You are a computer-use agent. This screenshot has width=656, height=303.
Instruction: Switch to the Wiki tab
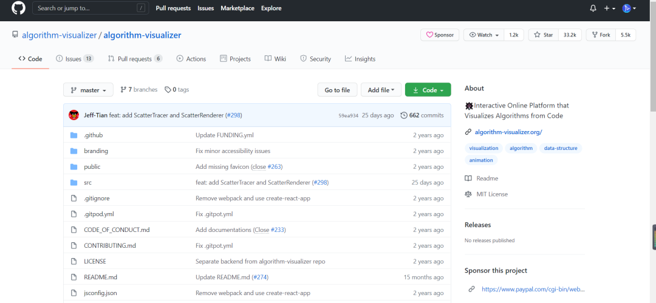click(x=275, y=59)
